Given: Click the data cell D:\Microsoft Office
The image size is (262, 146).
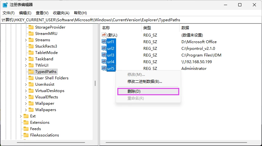Looking at the screenshot, I should [199, 42].
